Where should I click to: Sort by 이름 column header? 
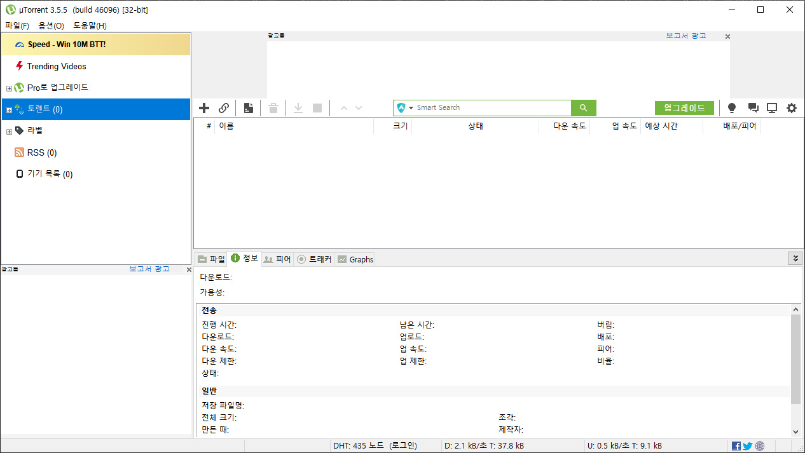coord(294,126)
